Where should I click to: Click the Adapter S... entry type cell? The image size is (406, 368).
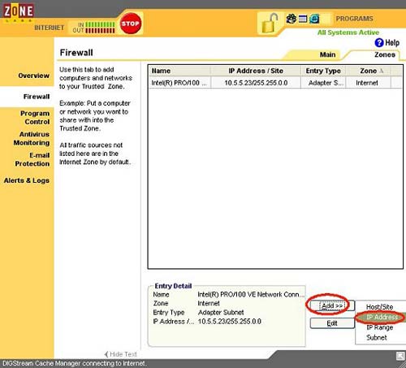[326, 83]
